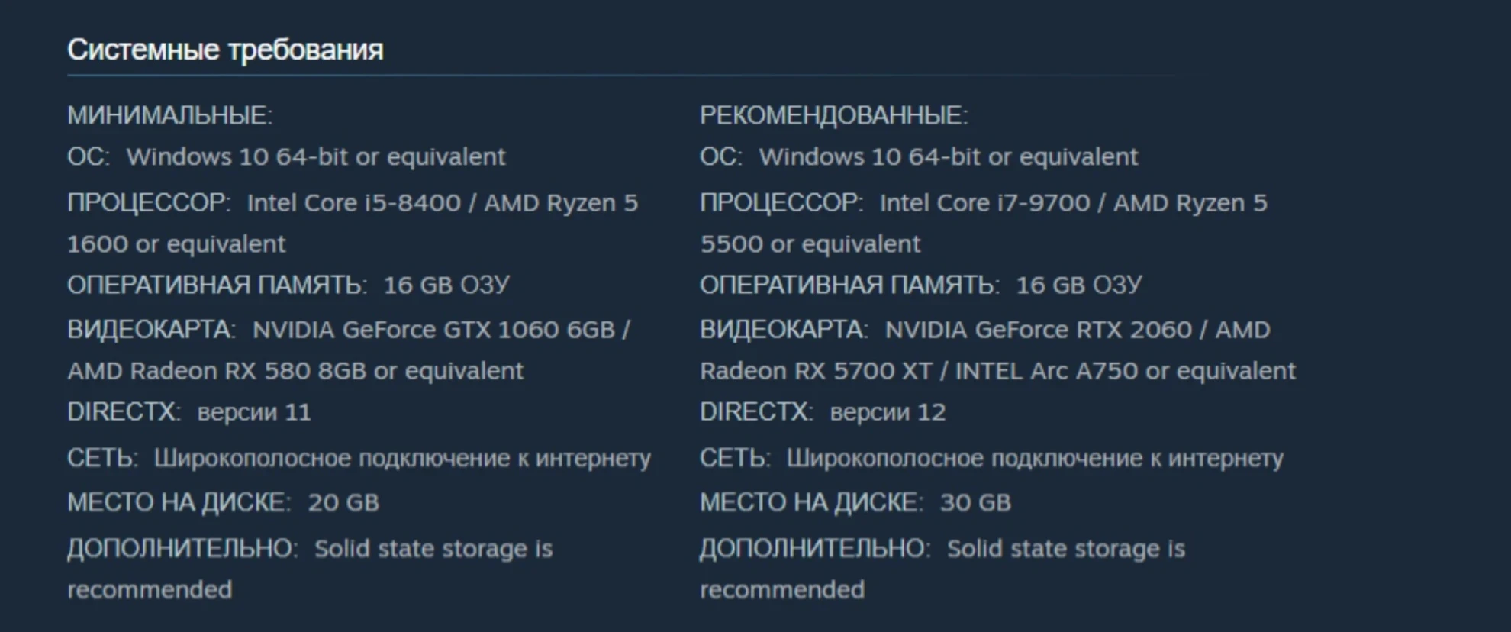Click the recommended ОС Windows 10 text

click(948, 157)
